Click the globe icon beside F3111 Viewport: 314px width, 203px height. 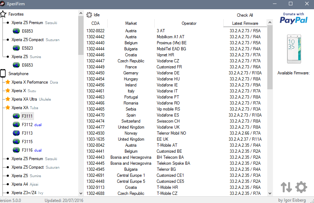tap(16, 116)
